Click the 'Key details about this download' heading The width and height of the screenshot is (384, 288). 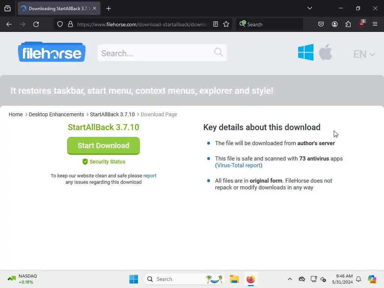point(262,127)
